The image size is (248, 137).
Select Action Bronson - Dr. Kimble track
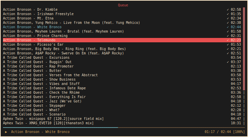[30, 10]
